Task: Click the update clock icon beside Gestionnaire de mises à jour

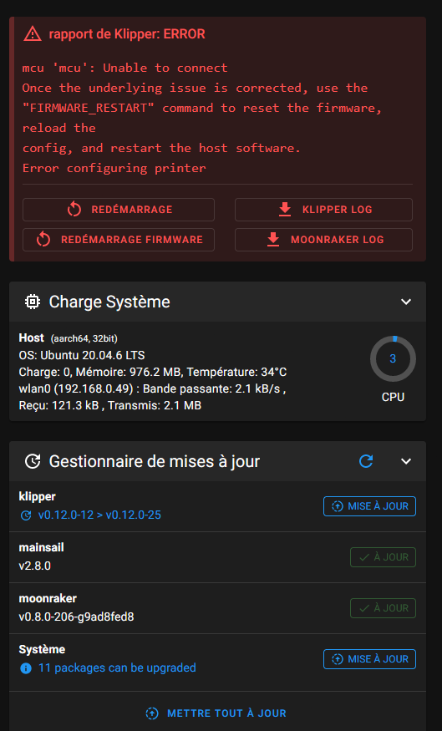Action: click(x=33, y=461)
